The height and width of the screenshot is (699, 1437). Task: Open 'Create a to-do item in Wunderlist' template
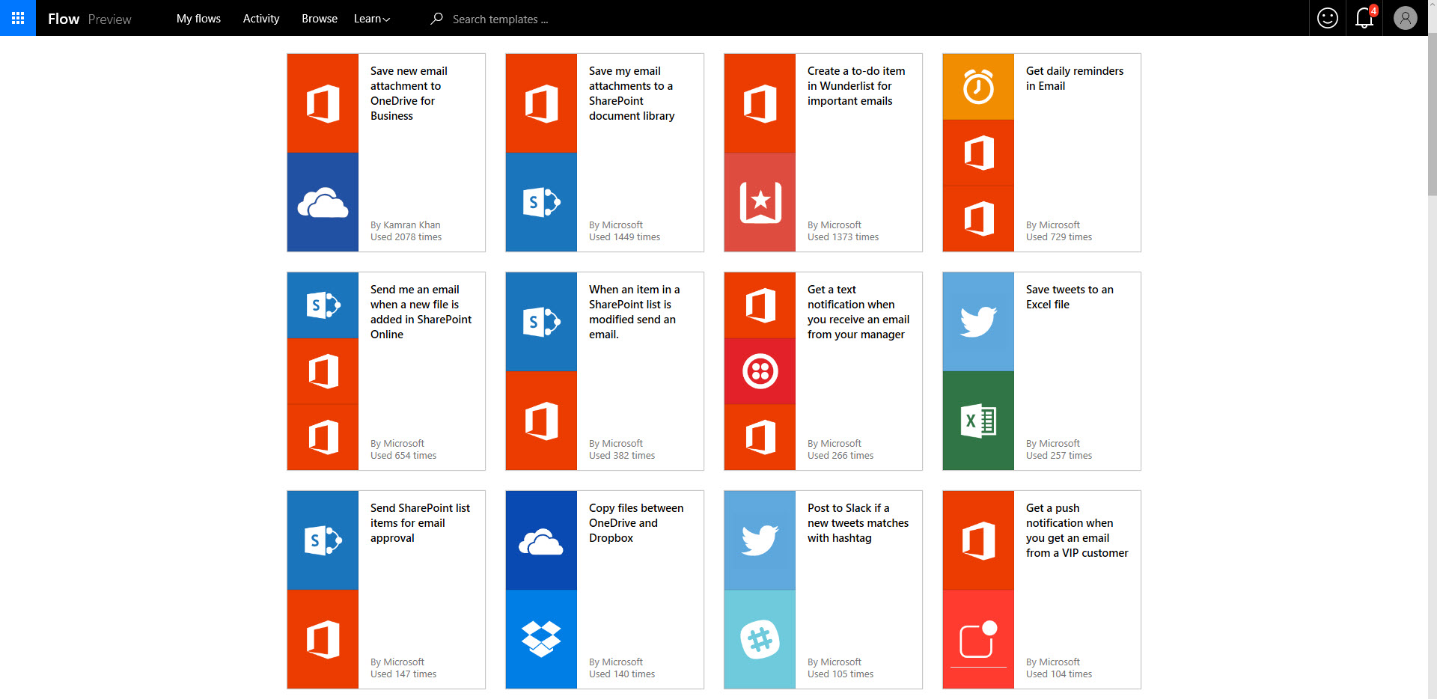[x=856, y=85]
